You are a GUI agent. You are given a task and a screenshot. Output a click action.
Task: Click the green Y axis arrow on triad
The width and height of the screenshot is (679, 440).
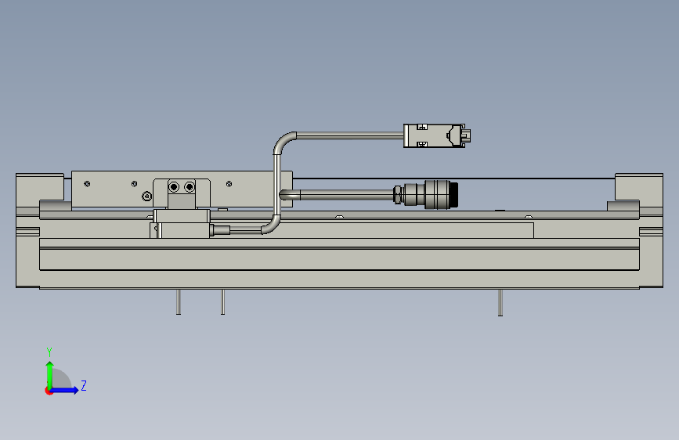[50, 375]
